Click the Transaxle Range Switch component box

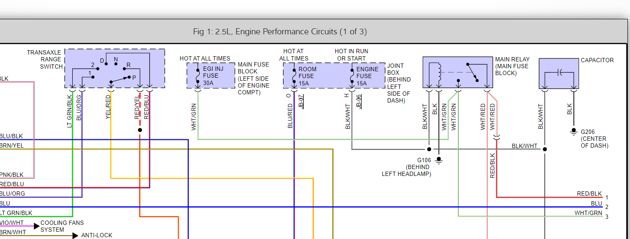pos(114,68)
